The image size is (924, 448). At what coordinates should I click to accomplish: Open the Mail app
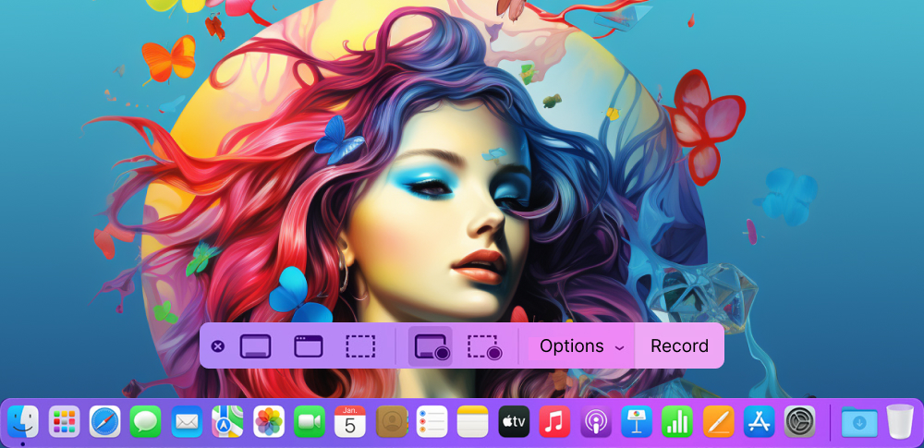(x=187, y=421)
